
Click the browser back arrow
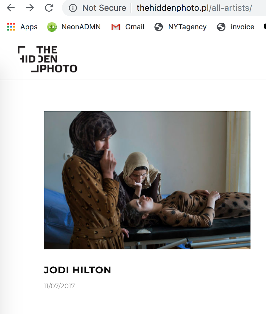11,8
